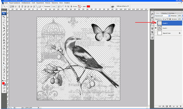The width and height of the screenshot is (183, 109).
Task: Select the Paint Bucket tool
Action: pyautogui.click(x=4, y=49)
